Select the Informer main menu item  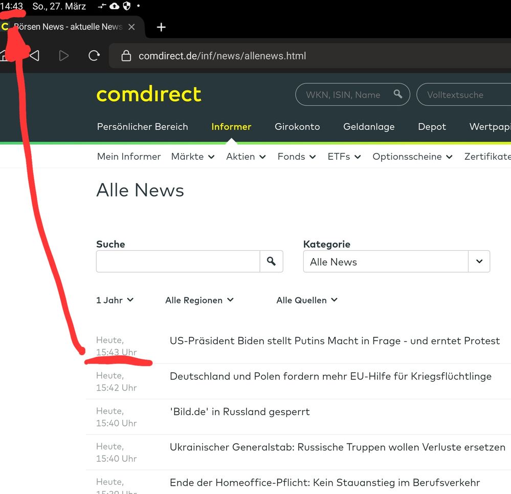(x=231, y=126)
